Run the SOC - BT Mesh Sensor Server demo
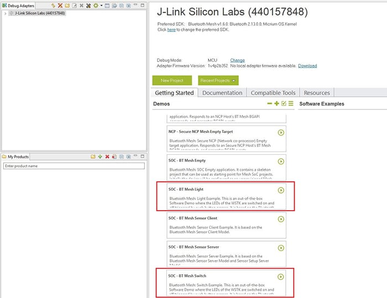The height and width of the screenshot is (298, 387). tap(281, 248)
